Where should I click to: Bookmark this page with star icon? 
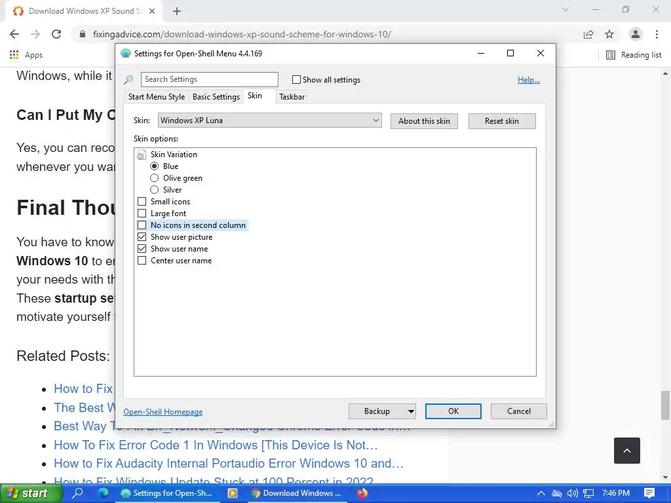click(609, 34)
